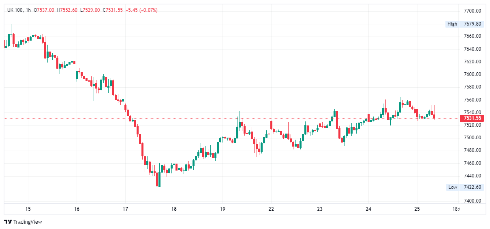This screenshot has width=490, height=229.
Task: Select the low value L7529.00
Action: [x=90, y=10]
